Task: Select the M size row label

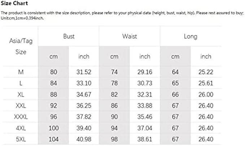Action: click(21, 72)
